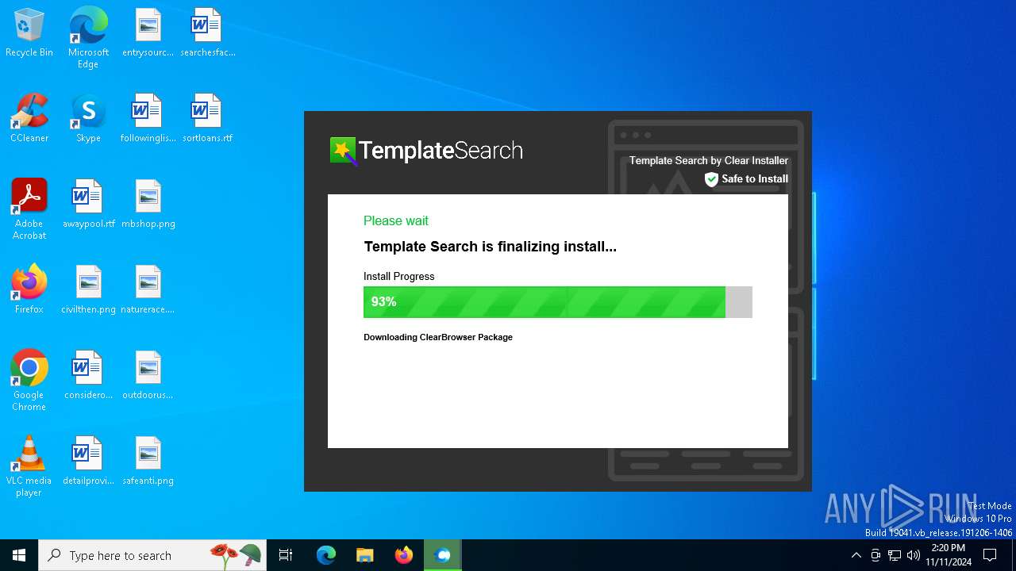This screenshot has width=1016, height=571.
Task: Open VLC media player shortcut
Action: 29,466
